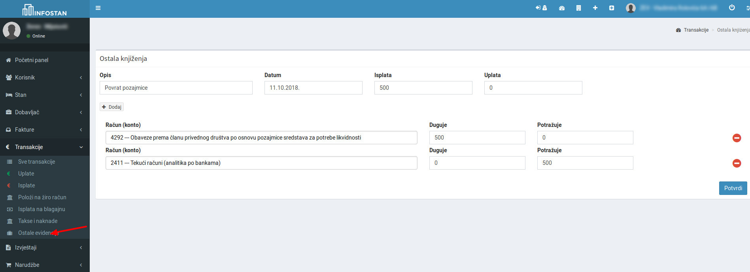Click the building icon in top bar
The width and height of the screenshot is (750, 272).
coord(578,8)
